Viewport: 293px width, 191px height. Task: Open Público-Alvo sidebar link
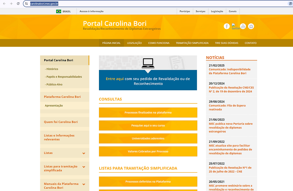tap(54, 84)
